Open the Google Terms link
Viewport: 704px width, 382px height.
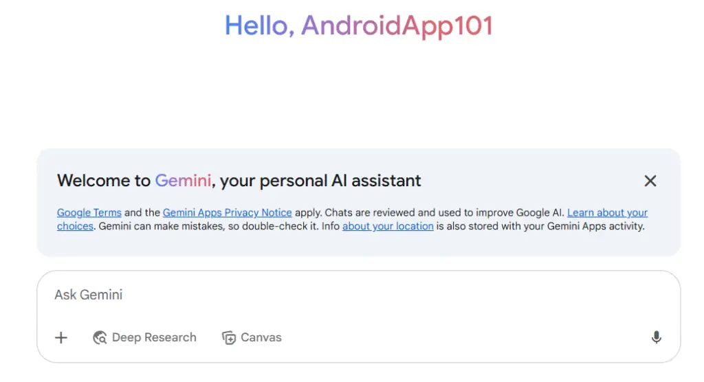pos(89,213)
